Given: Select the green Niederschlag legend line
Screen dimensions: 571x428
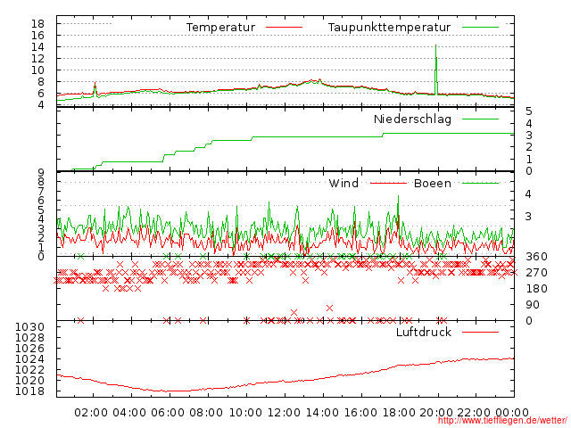Looking at the screenshot, I should pyautogui.click(x=480, y=119).
